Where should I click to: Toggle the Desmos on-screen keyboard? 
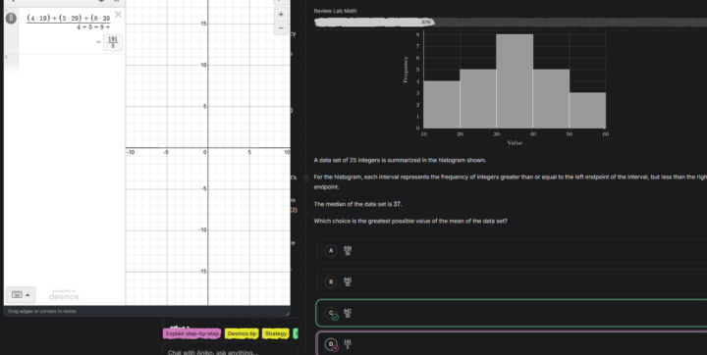click(21, 294)
